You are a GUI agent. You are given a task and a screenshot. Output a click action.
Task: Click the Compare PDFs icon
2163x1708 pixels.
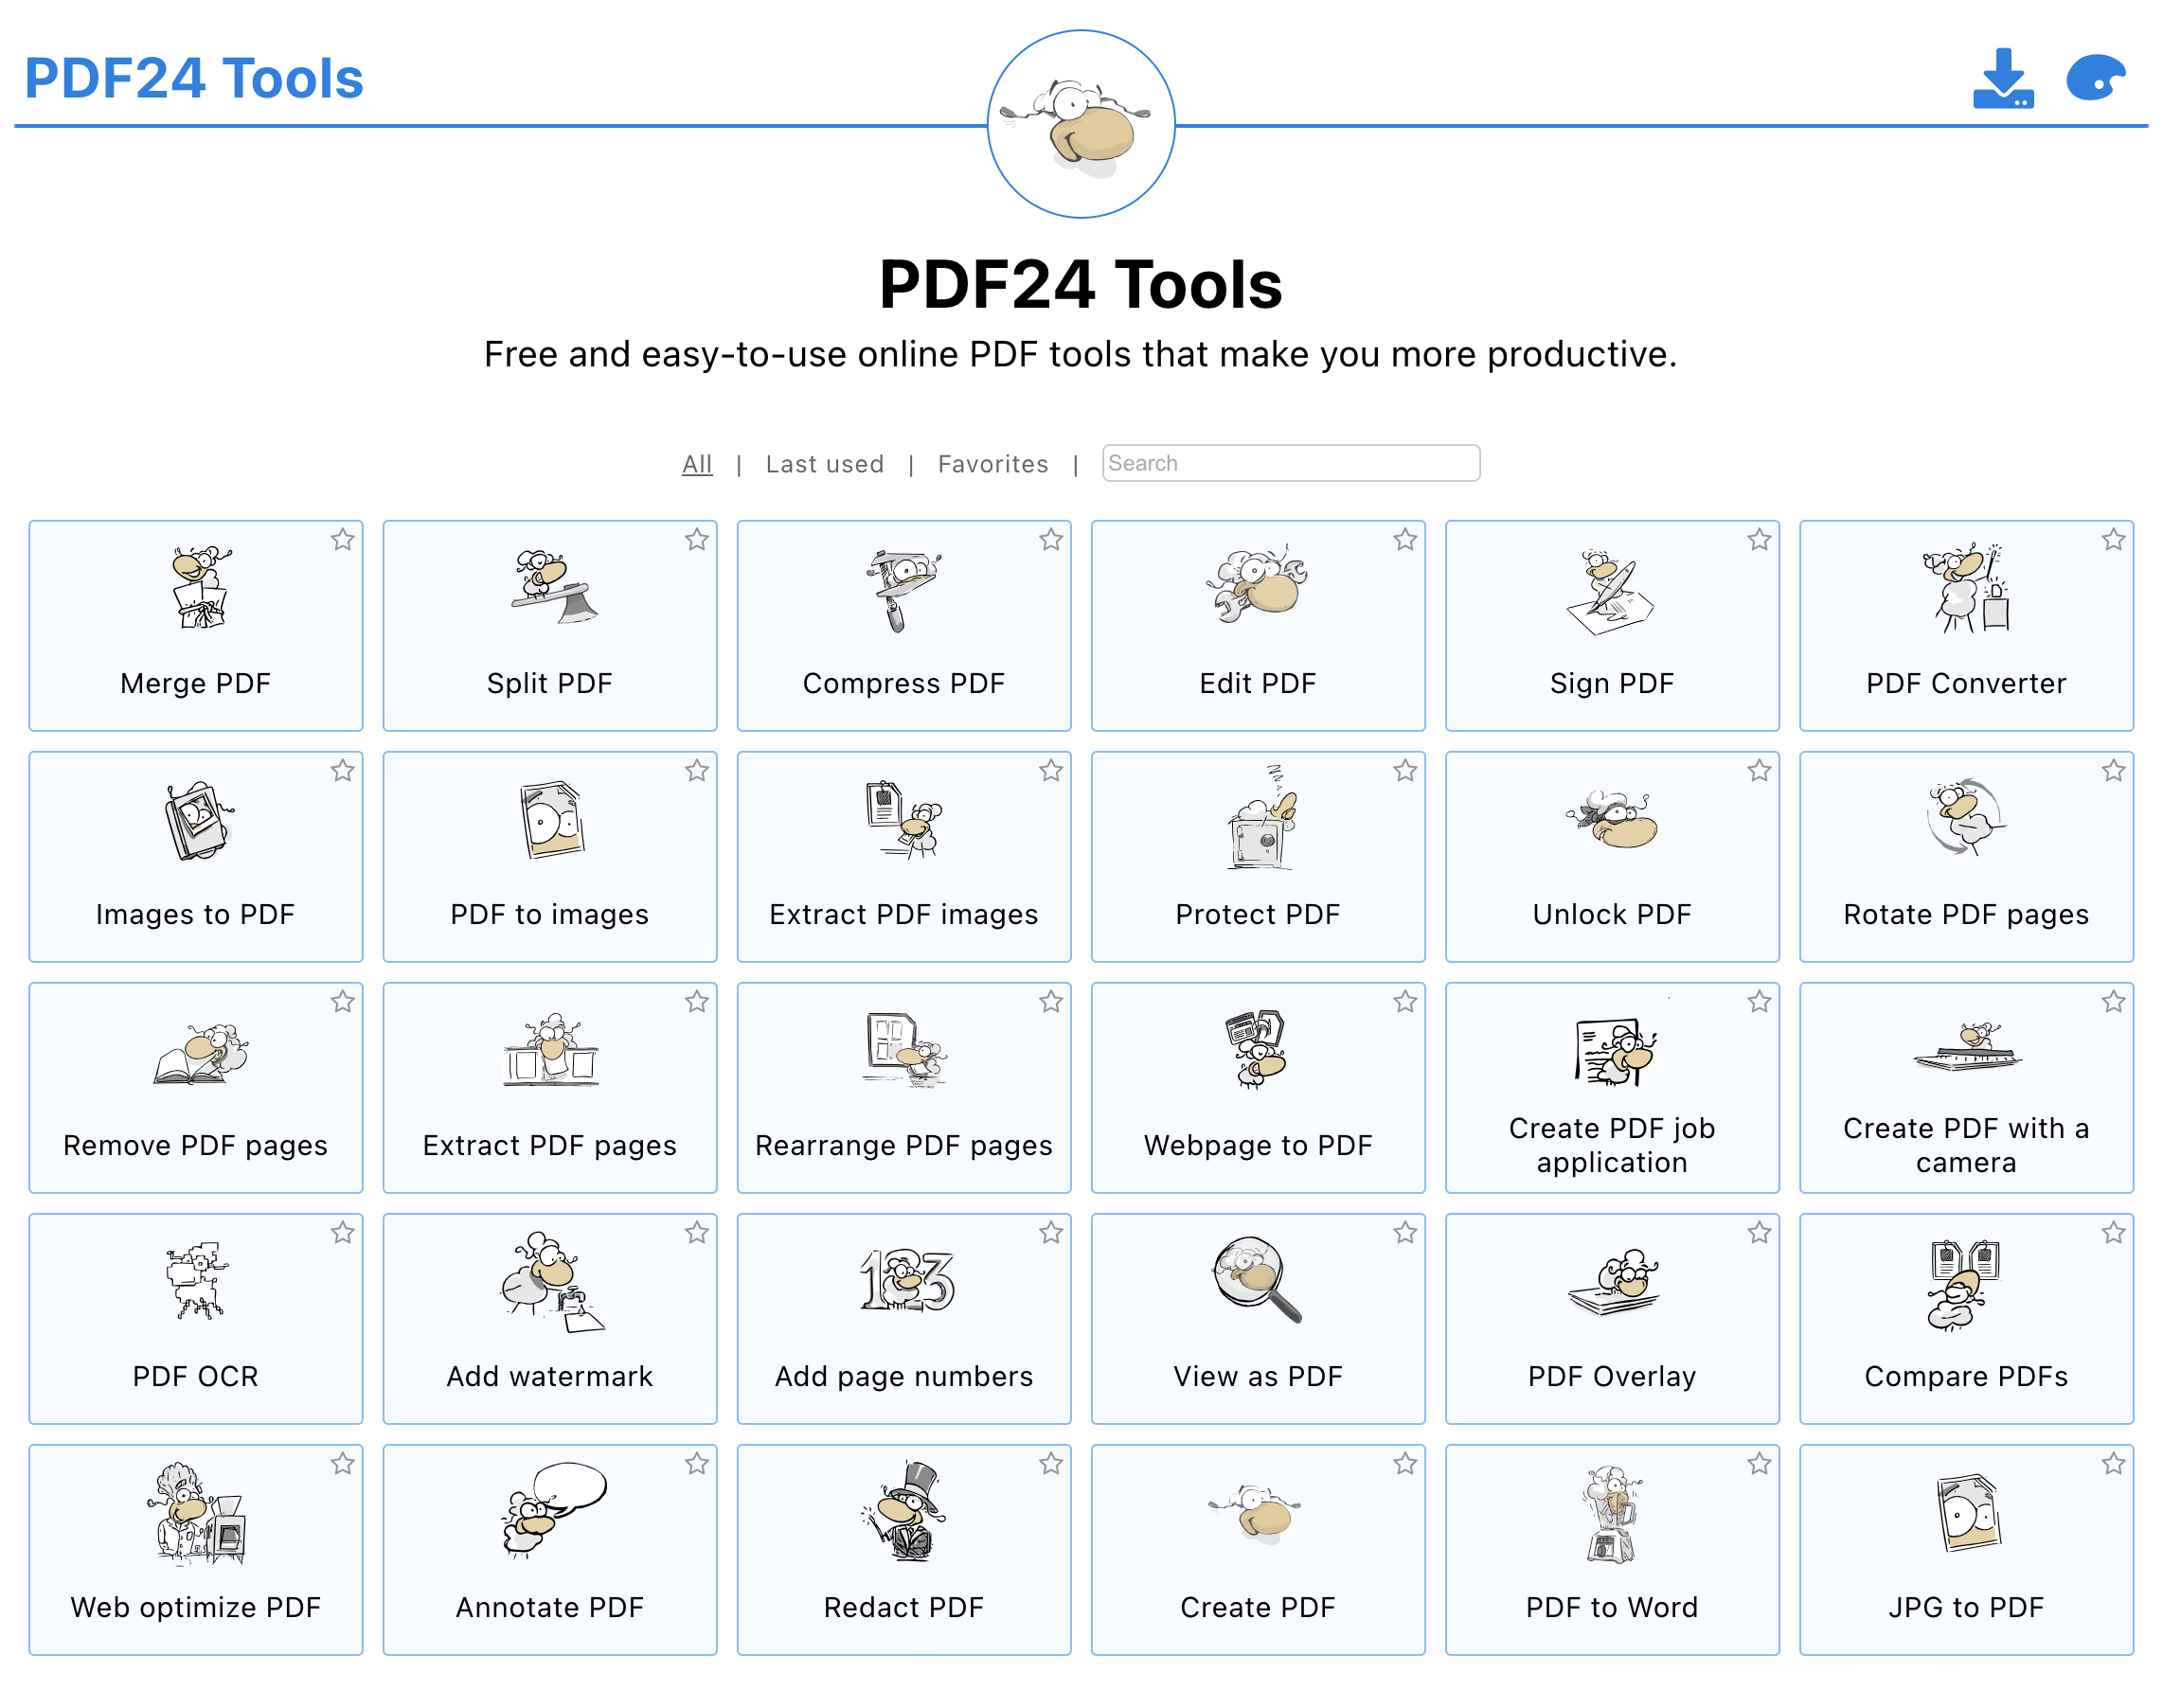pos(1963,1285)
